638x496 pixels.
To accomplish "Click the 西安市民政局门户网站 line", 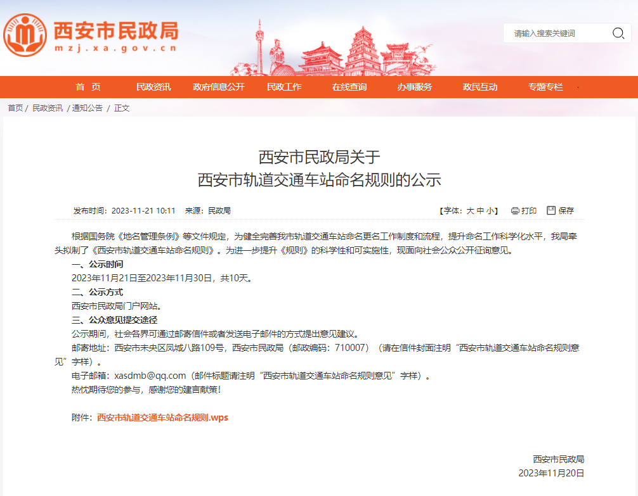I will [x=117, y=306].
